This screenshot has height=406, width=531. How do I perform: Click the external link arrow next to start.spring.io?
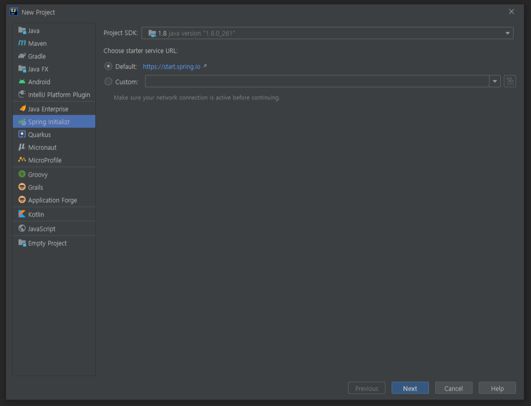pyautogui.click(x=205, y=66)
